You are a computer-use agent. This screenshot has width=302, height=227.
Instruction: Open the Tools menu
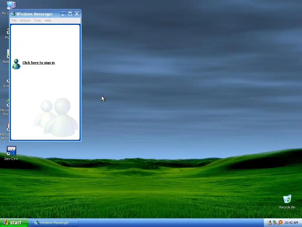click(x=37, y=20)
